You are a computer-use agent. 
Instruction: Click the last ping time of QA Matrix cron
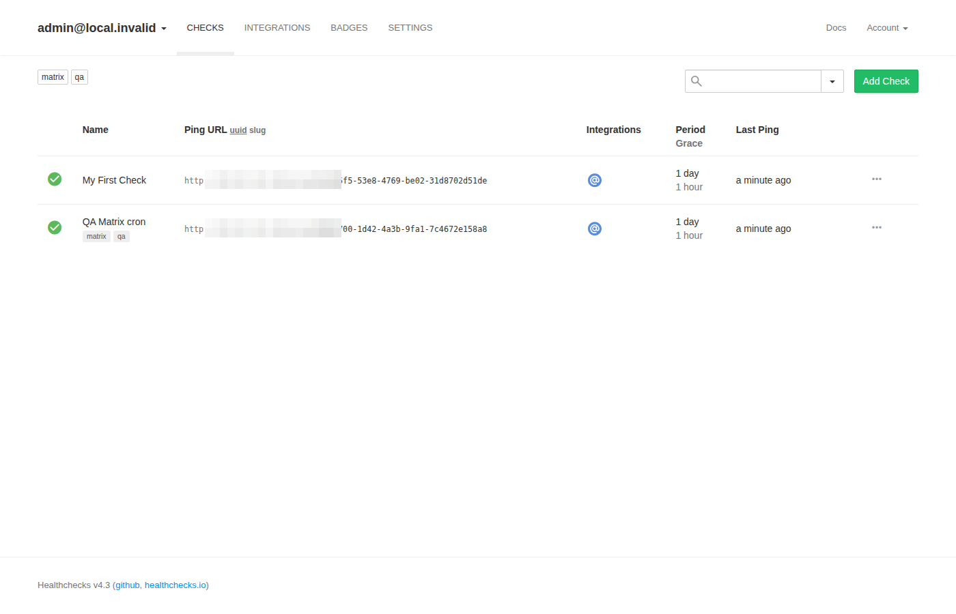[763, 229]
